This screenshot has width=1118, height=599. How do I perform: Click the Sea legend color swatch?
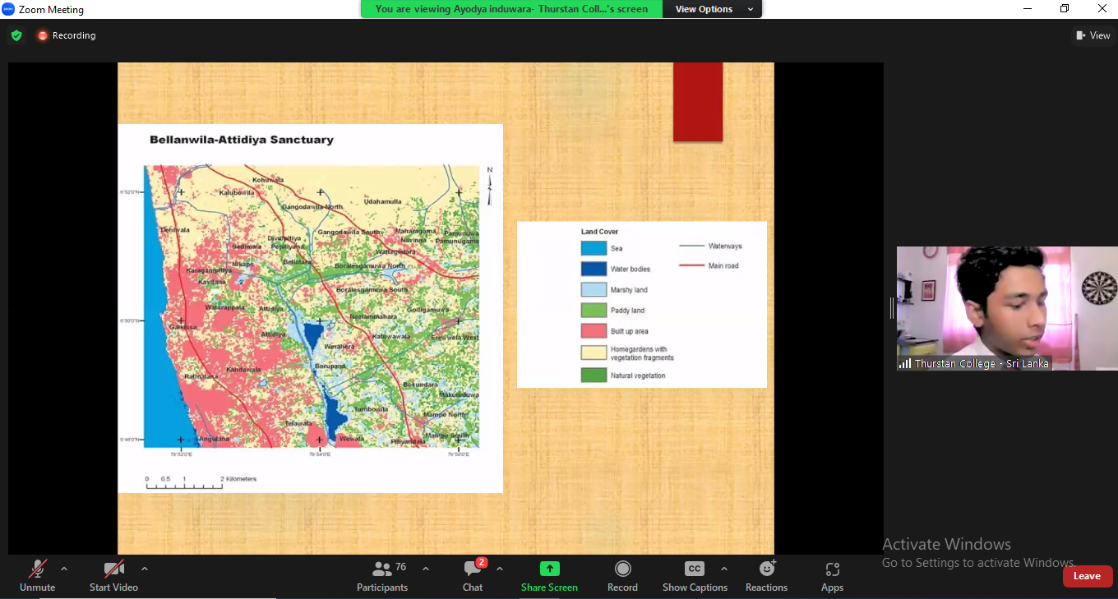594,248
